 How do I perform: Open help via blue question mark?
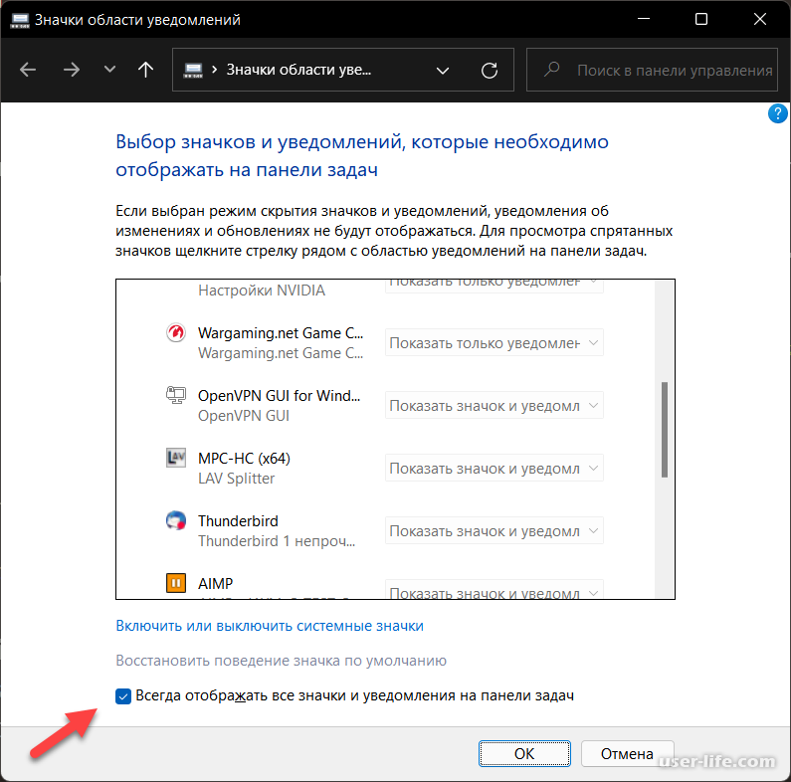777,113
